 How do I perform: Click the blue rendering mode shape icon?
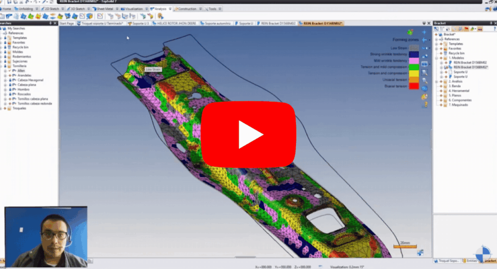pyautogui.click(x=424, y=88)
